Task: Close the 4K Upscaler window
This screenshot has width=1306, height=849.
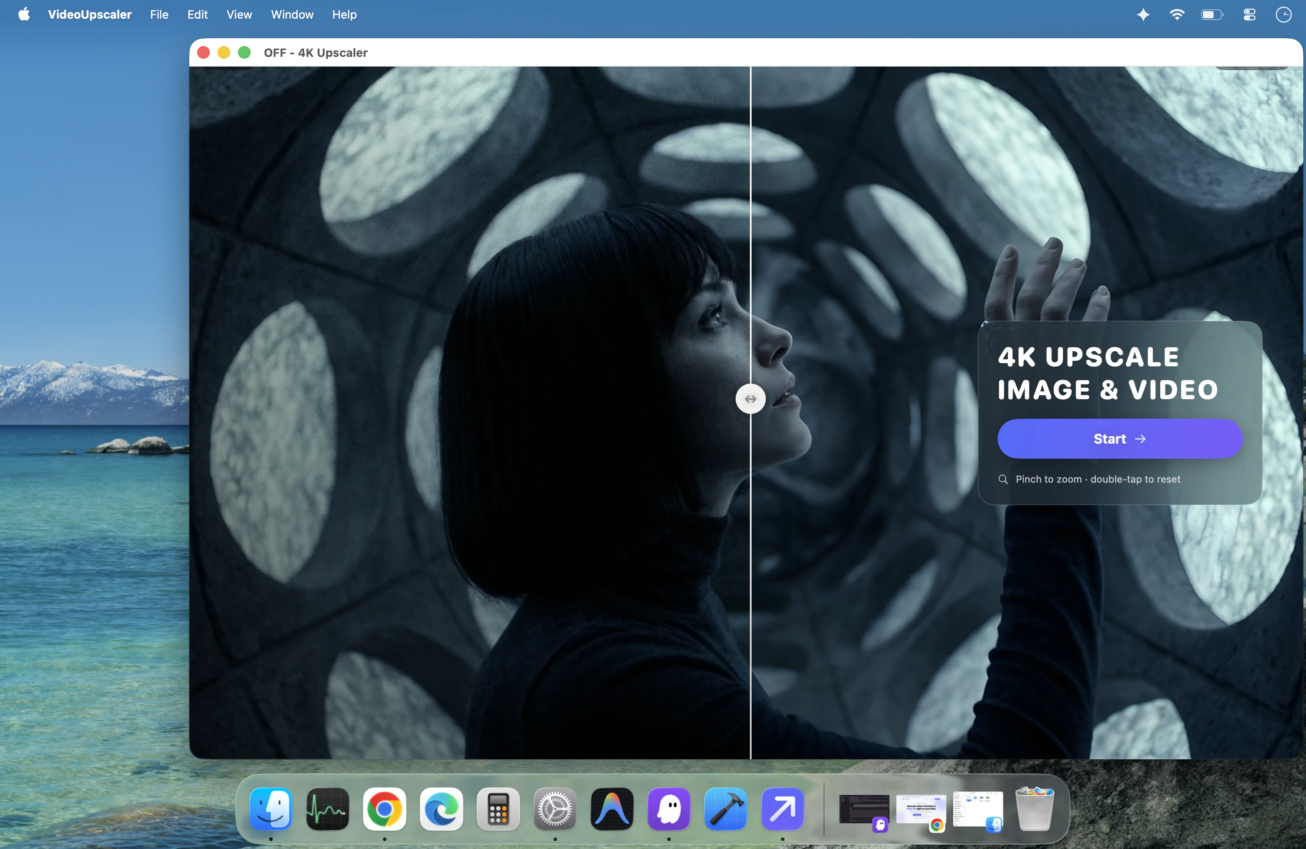Action: click(x=203, y=53)
